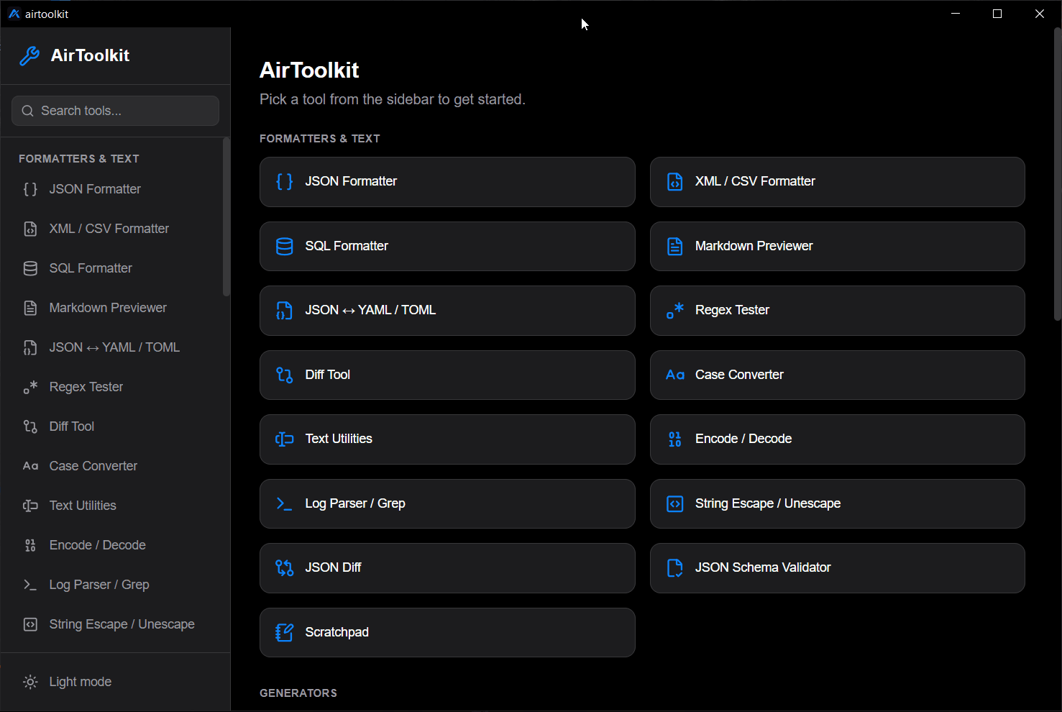Image resolution: width=1062 pixels, height=712 pixels.
Task: Click the Encode / Decode card's binary icon
Action: click(x=674, y=439)
